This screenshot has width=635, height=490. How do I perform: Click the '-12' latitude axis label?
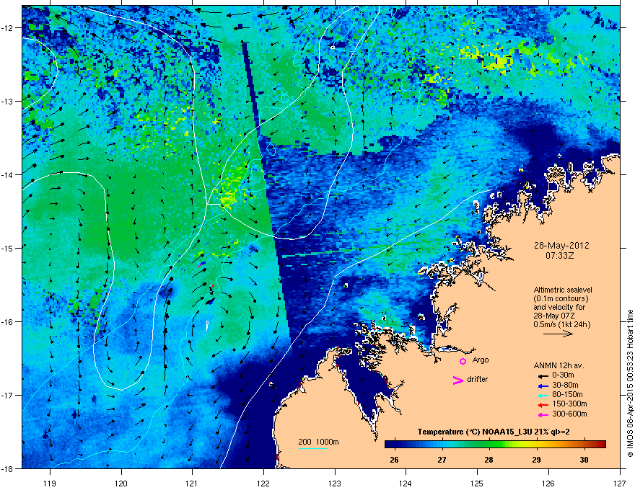coord(7,28)
